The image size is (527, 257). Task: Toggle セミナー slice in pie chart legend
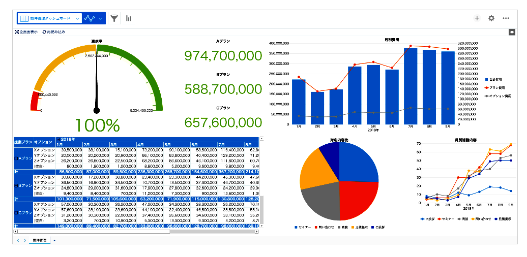point(302,227)
